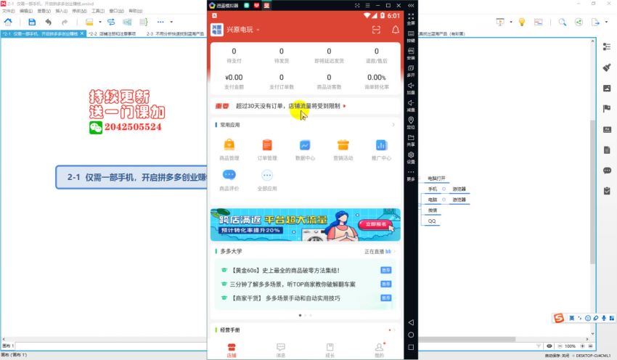Open the 工具 menu
The image size is (617, 360).
pyautogui.click(x=98, y=11)
